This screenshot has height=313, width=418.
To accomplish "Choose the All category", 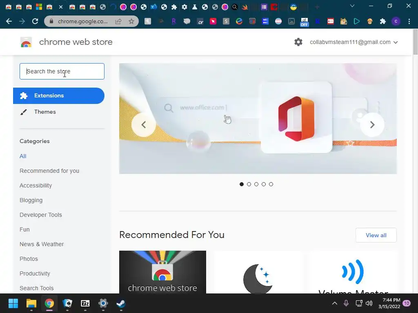I will tap(23, 156).
